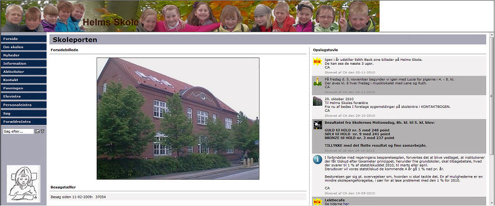The image size is (495, 206).
Task: Open the Aktiviteter menu entry
Action: (24, 72)
